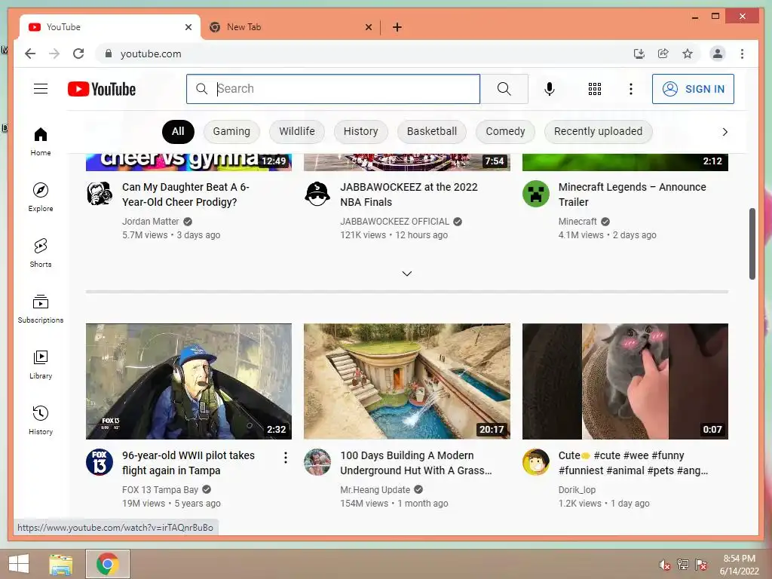Image resolution: width=772 pixels, height=579 pixels.
Task: Open YouTube settings three-dot menu
Action: click(x=631, y=89)
